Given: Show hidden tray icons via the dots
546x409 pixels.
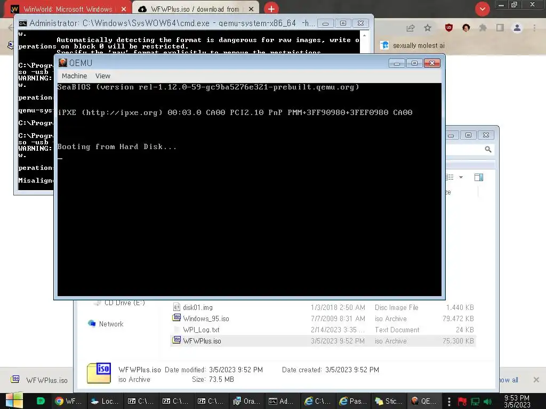Looking at the screenshot, I should (x=449, y=401).
